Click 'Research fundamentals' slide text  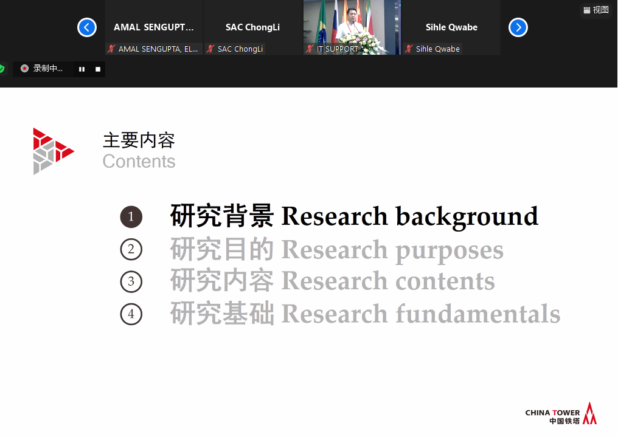(x=421, y=314)
